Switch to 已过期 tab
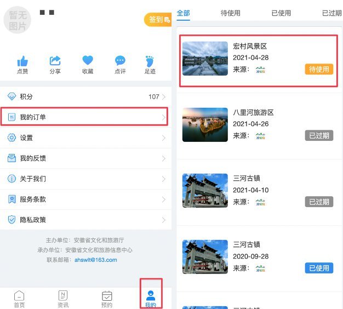Image resolution: width=343 pixels, height=309 pixels. [x=331, y=13]
